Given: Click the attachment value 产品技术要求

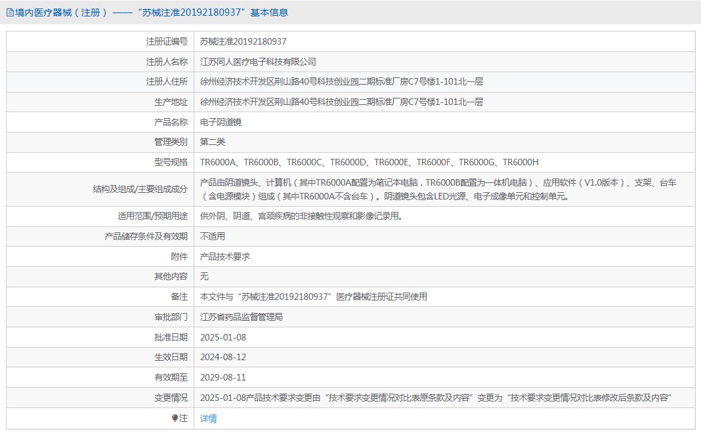Looking at the screenshot, I should [225, 257].
